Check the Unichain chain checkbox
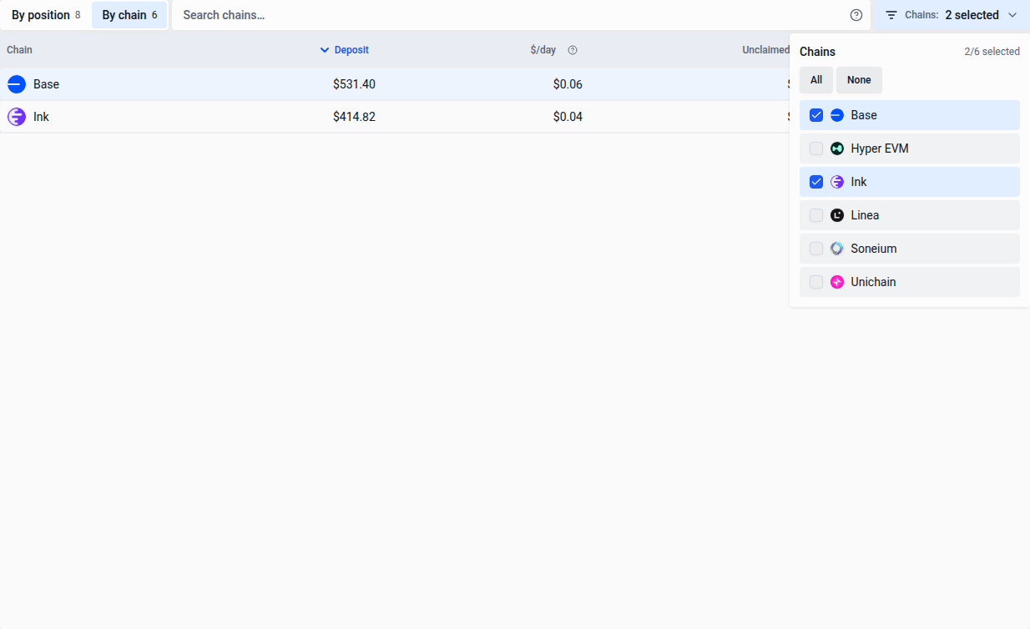The height and width of the screenshot is (629, 1030). (816, 282)
